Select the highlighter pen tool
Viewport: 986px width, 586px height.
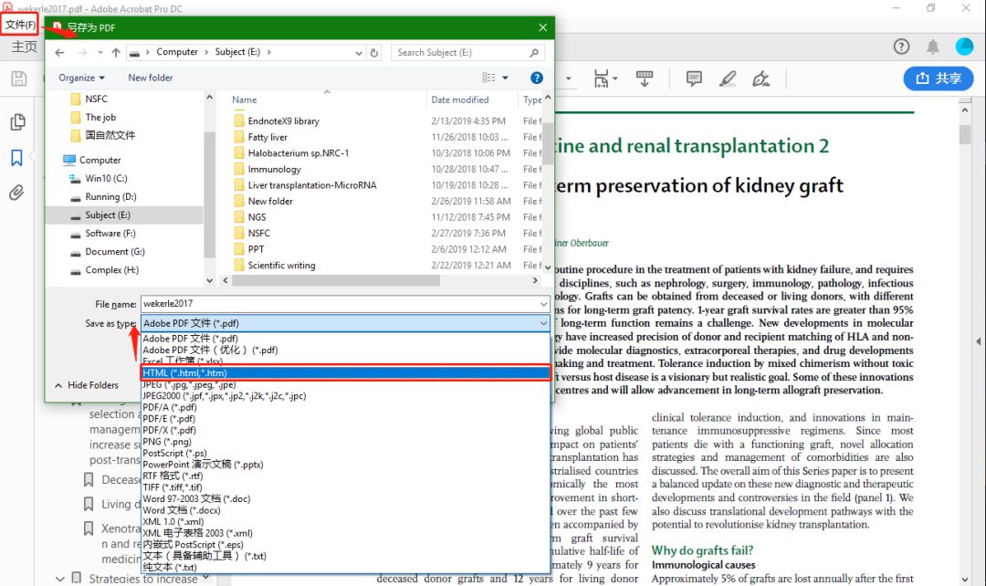coord(728,78)
